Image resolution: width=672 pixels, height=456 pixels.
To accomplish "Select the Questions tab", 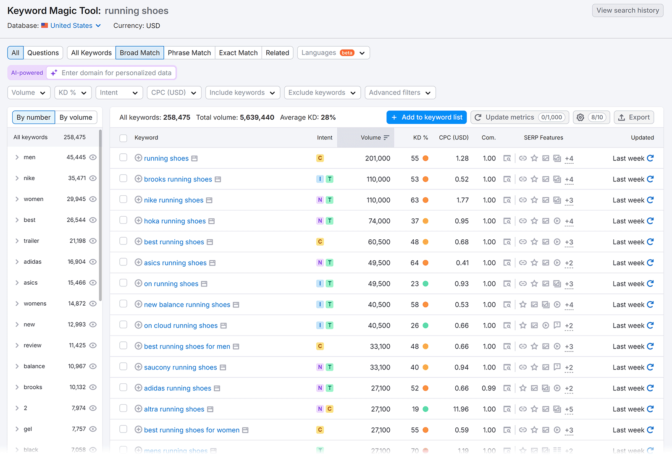I will pyautogui.click(x=43, y=52).
